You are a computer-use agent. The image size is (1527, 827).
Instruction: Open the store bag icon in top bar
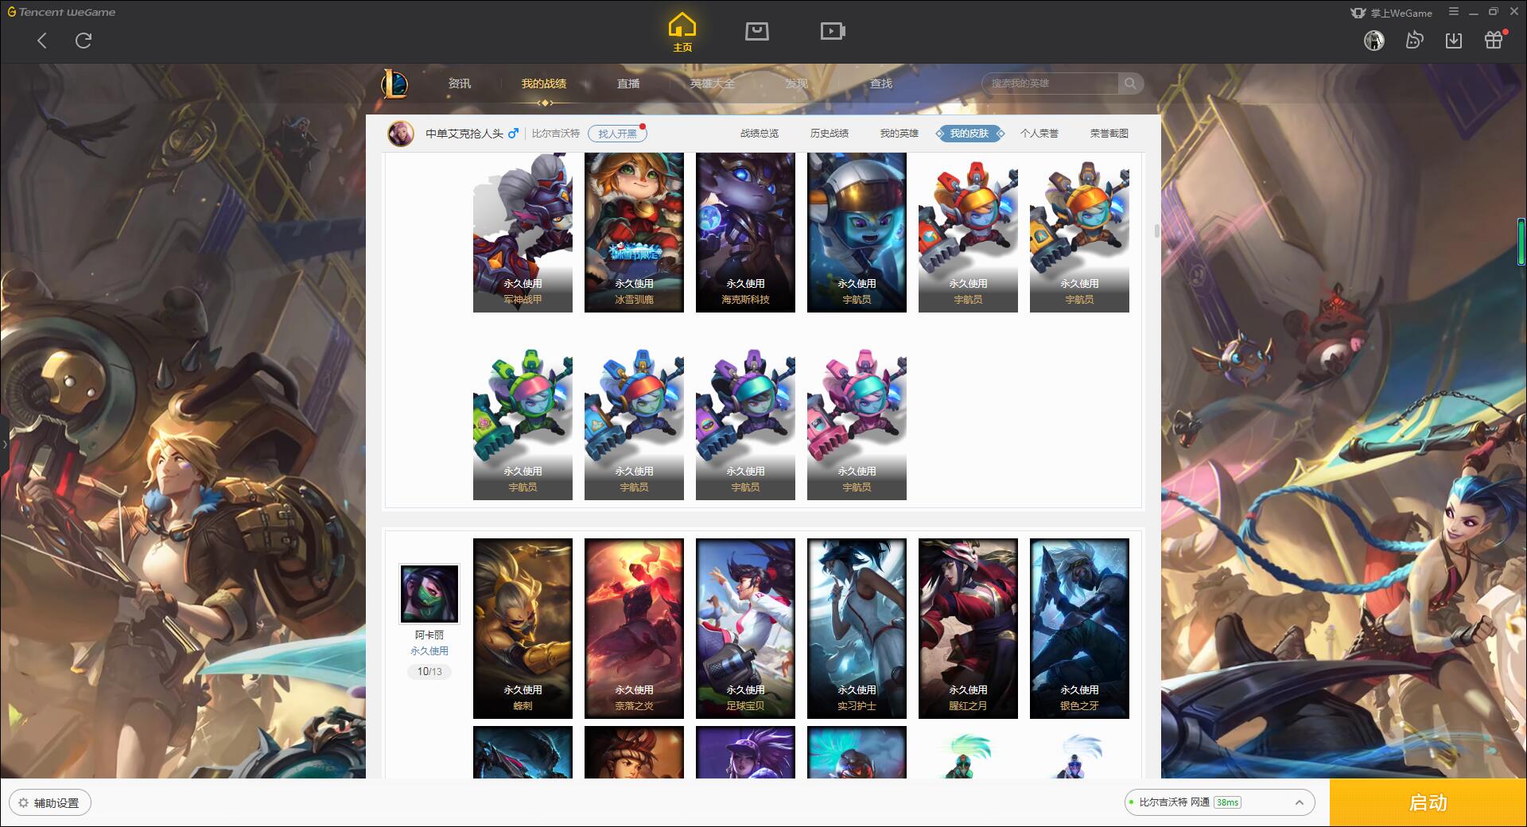click(756, 31)
